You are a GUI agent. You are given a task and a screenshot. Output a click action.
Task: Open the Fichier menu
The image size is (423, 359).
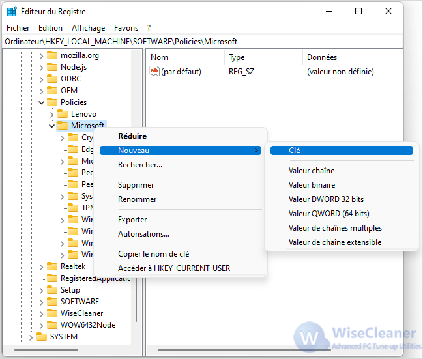click(18, 28)
